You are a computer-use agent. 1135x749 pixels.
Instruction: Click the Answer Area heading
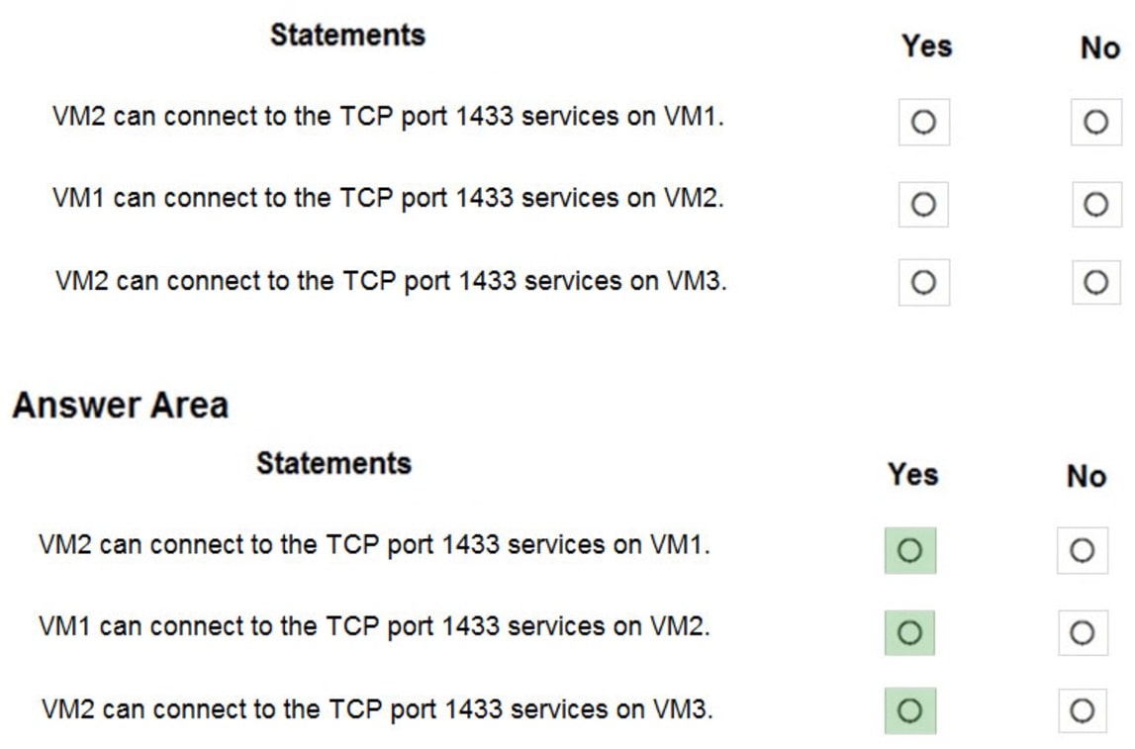[x=120, y=405]
